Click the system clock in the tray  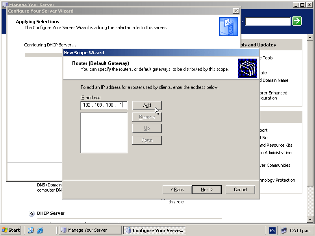[300, 230]
